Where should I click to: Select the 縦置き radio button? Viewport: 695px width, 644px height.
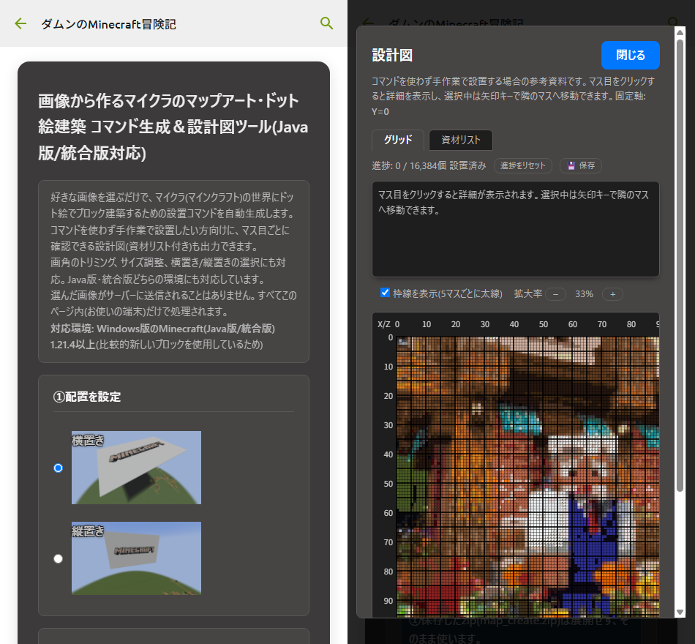click(58, 558)
